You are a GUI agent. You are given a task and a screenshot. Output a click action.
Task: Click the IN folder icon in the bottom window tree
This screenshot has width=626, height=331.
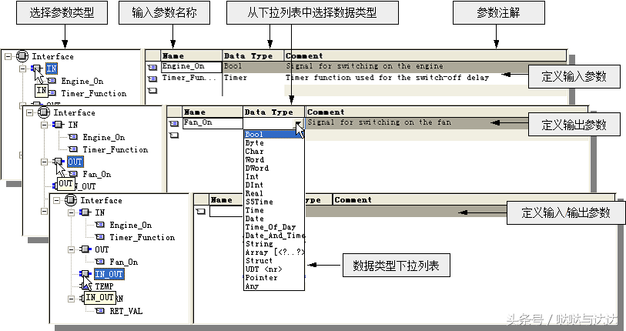(85, 212)
